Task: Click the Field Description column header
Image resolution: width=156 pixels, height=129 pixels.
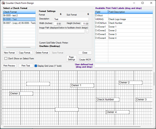Action: [x=130, y=12]
